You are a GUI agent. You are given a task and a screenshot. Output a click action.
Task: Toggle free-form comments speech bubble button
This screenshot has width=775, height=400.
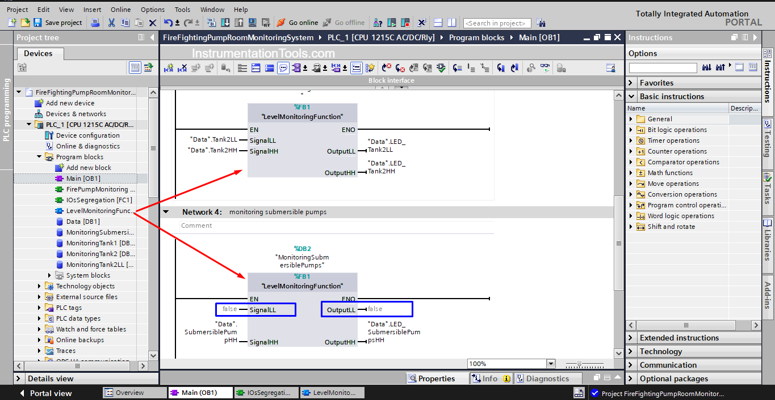[283, 68]
